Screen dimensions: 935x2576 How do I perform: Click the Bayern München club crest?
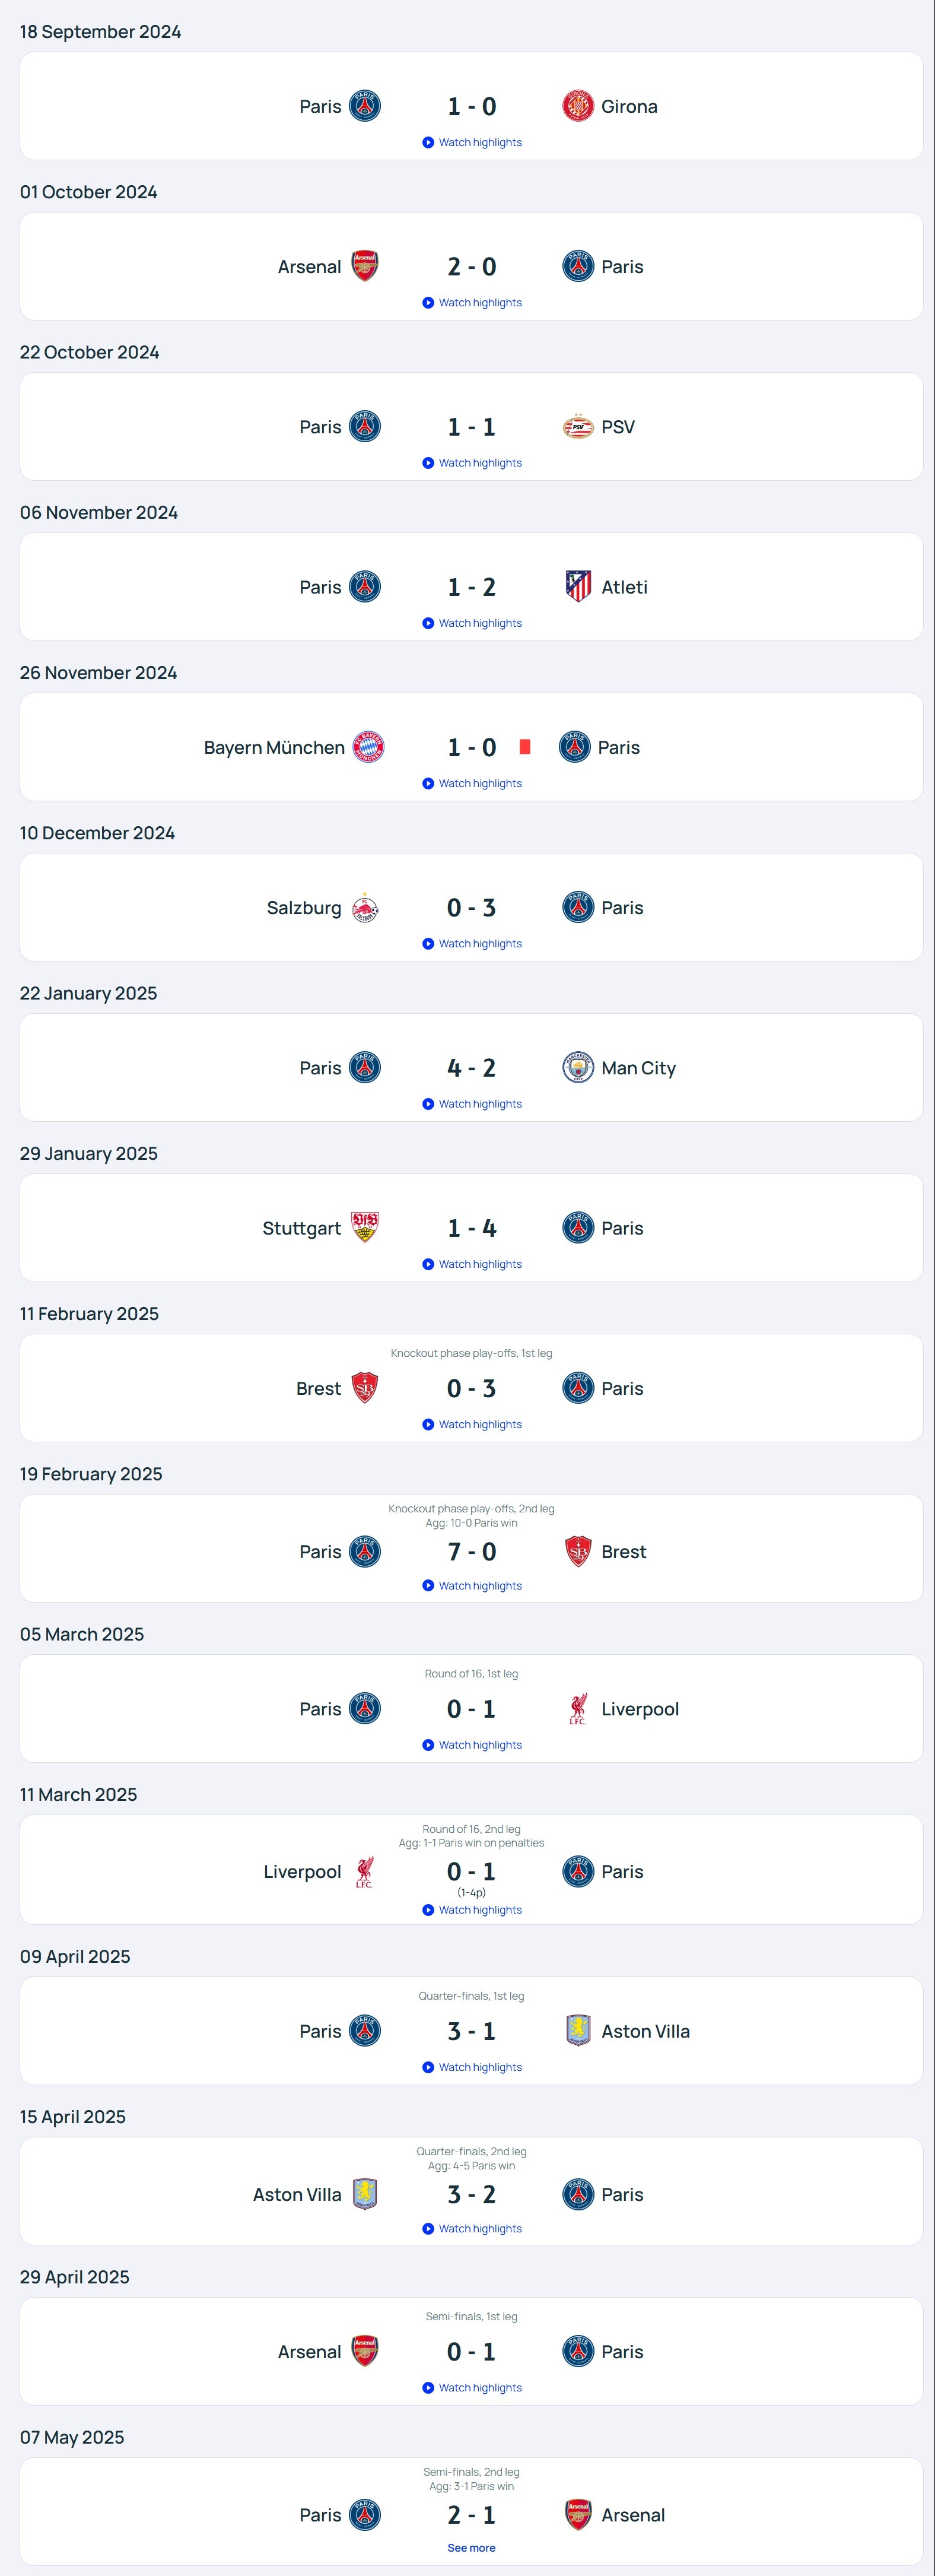tap(368, 747)
